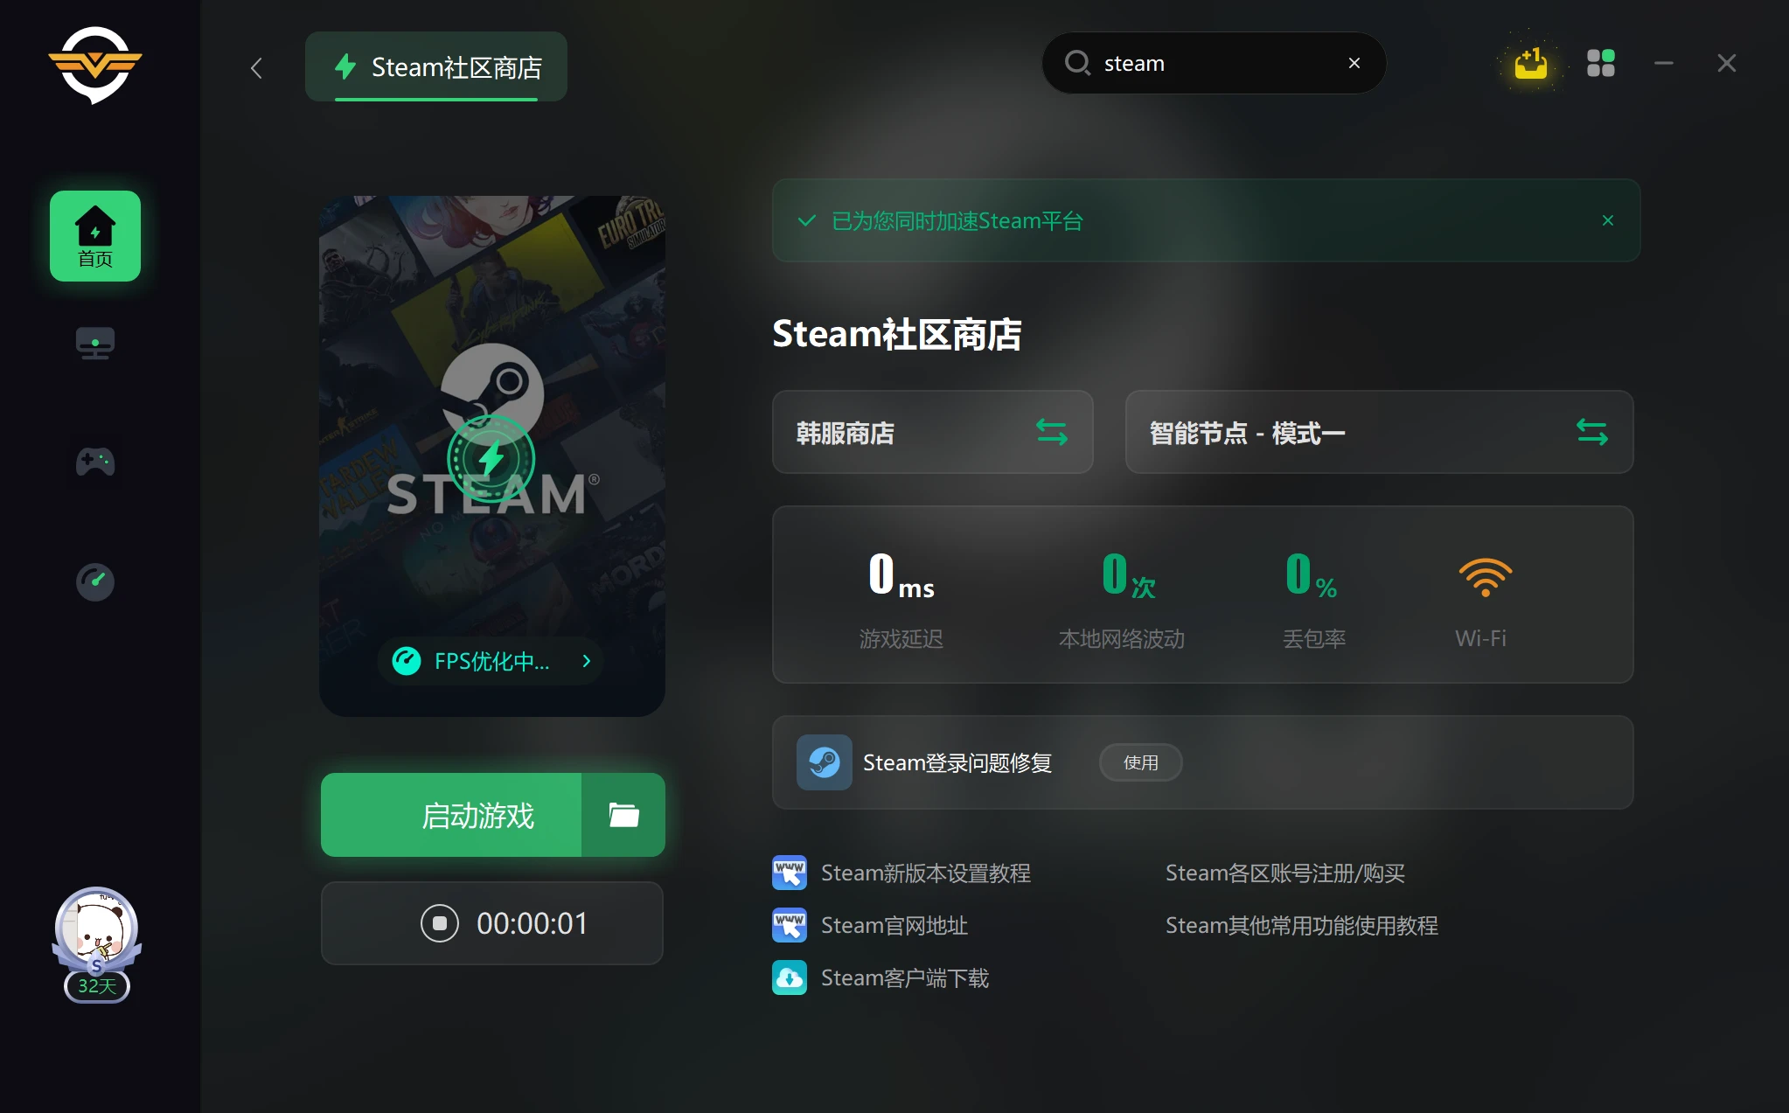Click the lightning bolt acceleration badge on cover
Screen dimensions: 1789x1113
491,458
